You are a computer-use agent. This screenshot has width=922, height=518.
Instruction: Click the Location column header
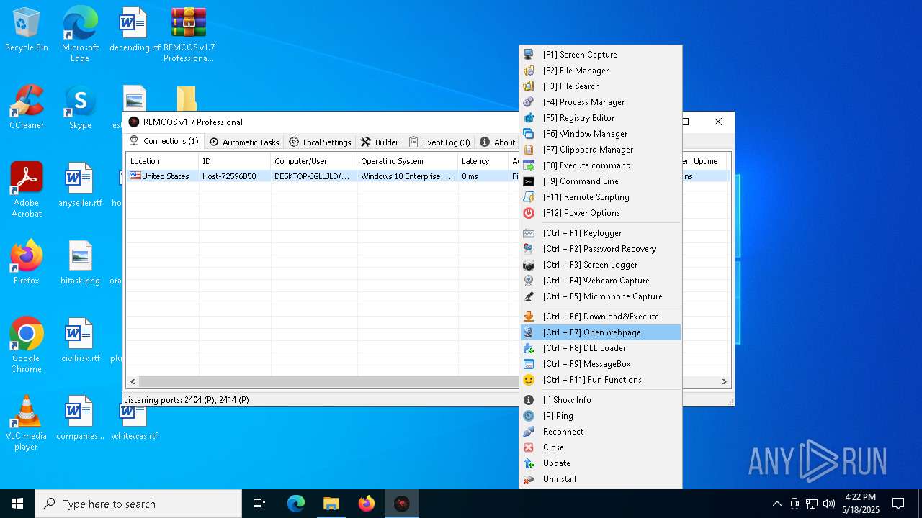[x=163, y=161]
